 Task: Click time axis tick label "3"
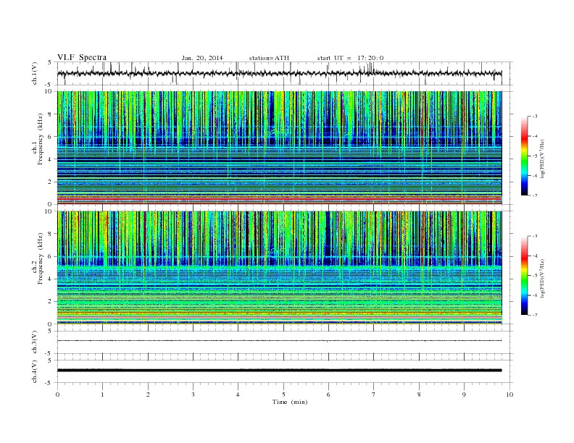193,395
